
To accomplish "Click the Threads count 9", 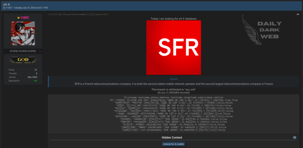I will coord(36,74).
